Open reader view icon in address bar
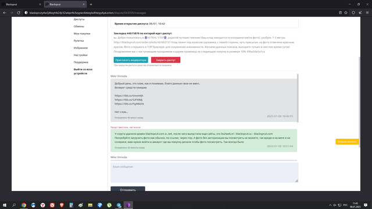 point(340,13)
